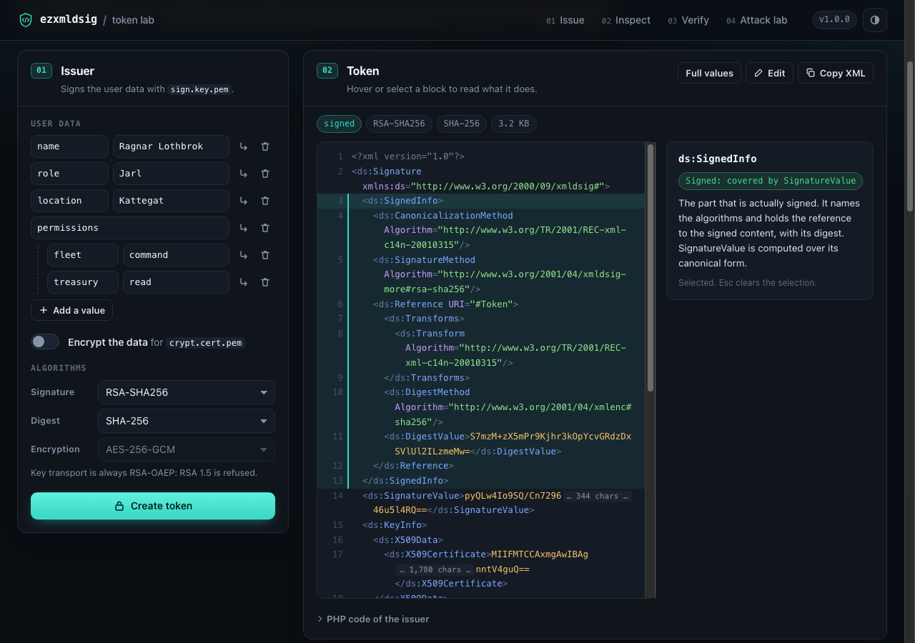Image resolution: width=915 pixels, height=643 pixels.
Task: Open the Digest algorithm dropdown
Action: tap(186, 421)
